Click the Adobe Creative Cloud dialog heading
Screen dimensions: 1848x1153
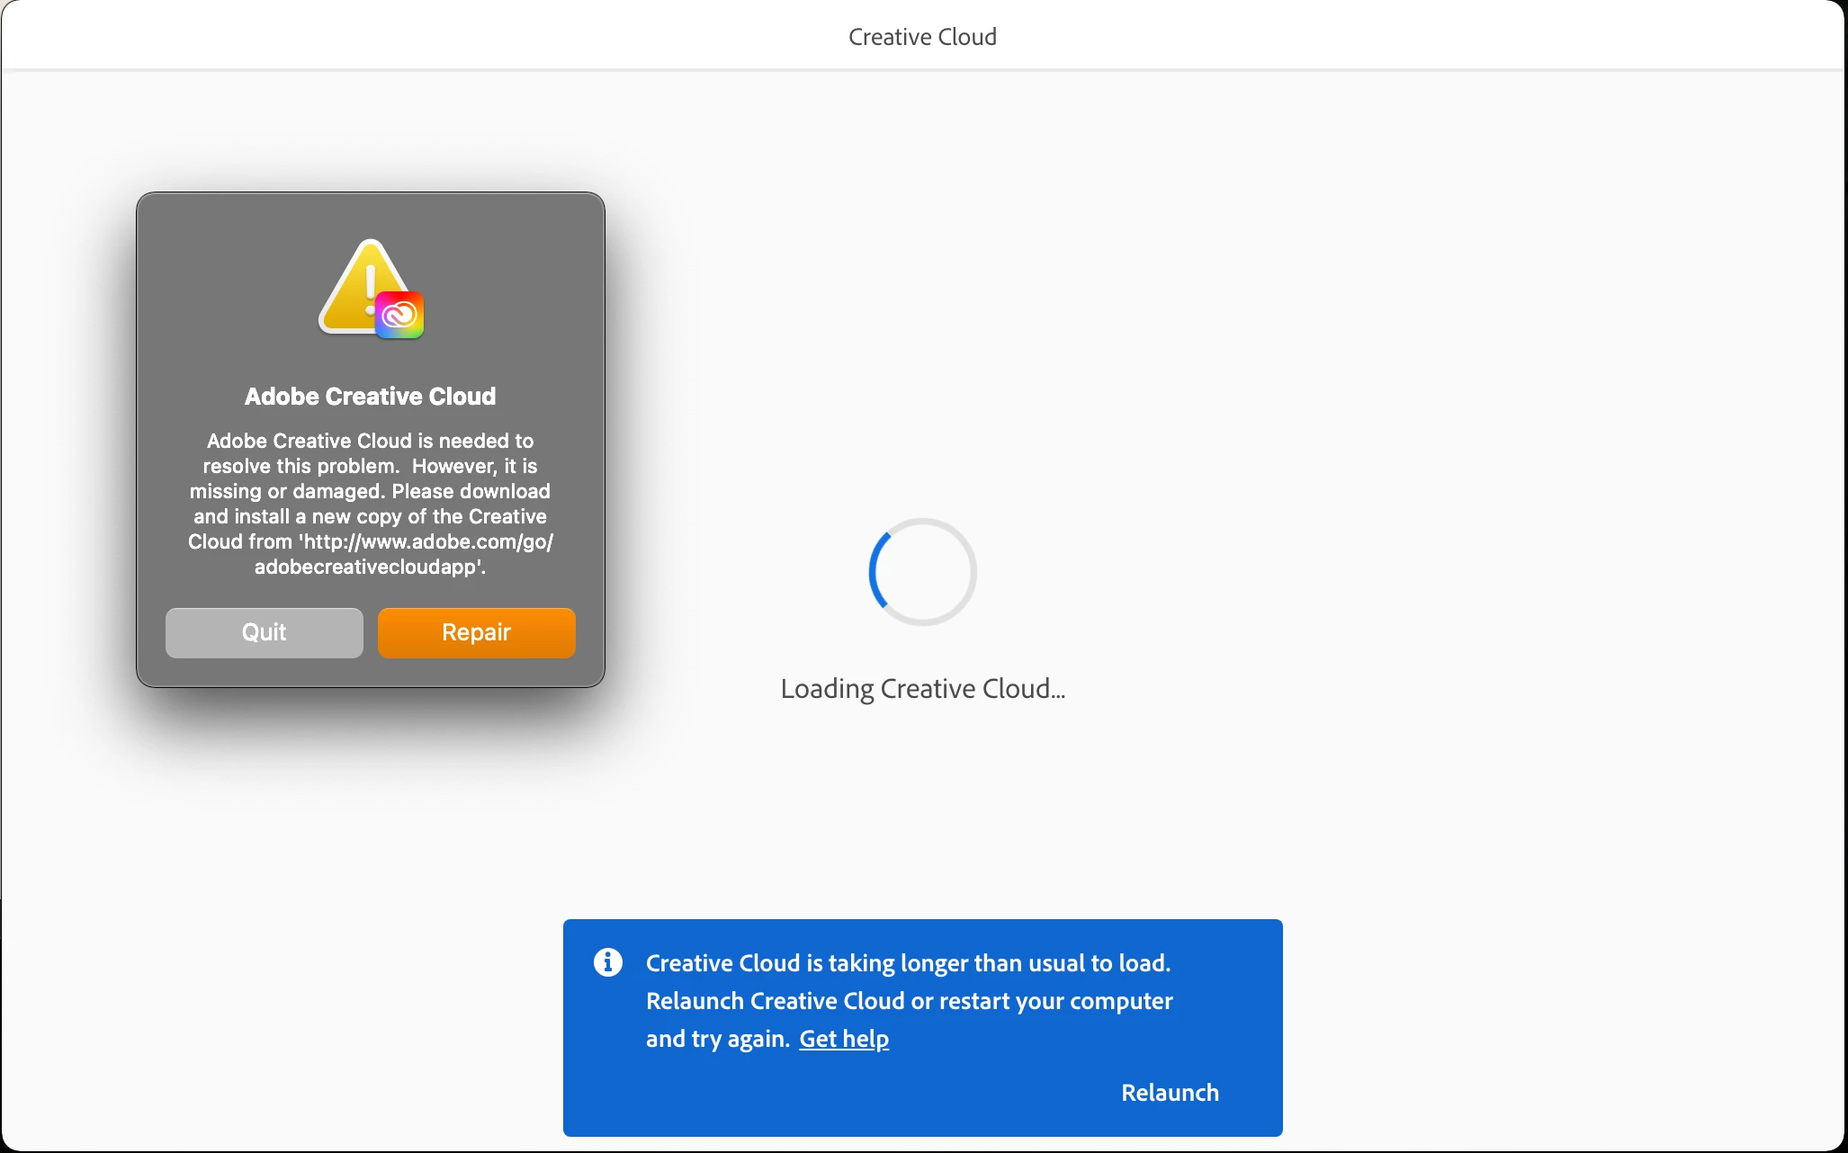pos(370,397)
